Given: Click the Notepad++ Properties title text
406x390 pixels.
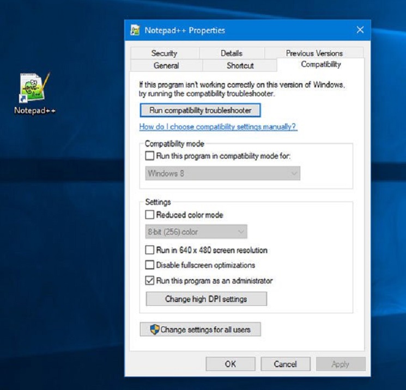Looking at the screenshot, I should [185, 30].
